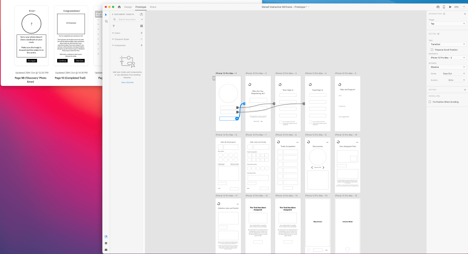Go to the Home screen icon
Image resolution: width=468 pixels, height=254 pixels.
119,7
